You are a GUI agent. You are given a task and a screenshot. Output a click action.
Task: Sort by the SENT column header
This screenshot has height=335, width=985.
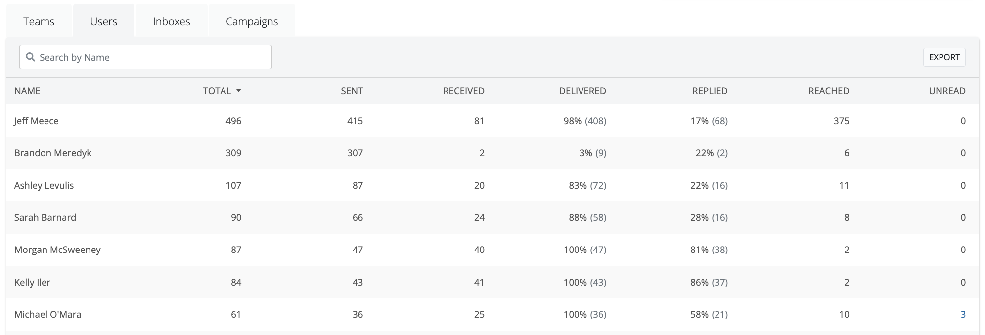click(x=352, y=91)
